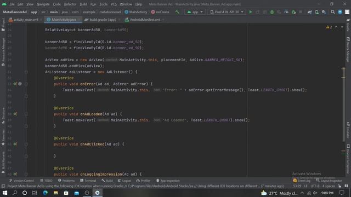This screenshot has width=351, height=197.
Task: Open the VCS menu
Action: pos(114,4)
